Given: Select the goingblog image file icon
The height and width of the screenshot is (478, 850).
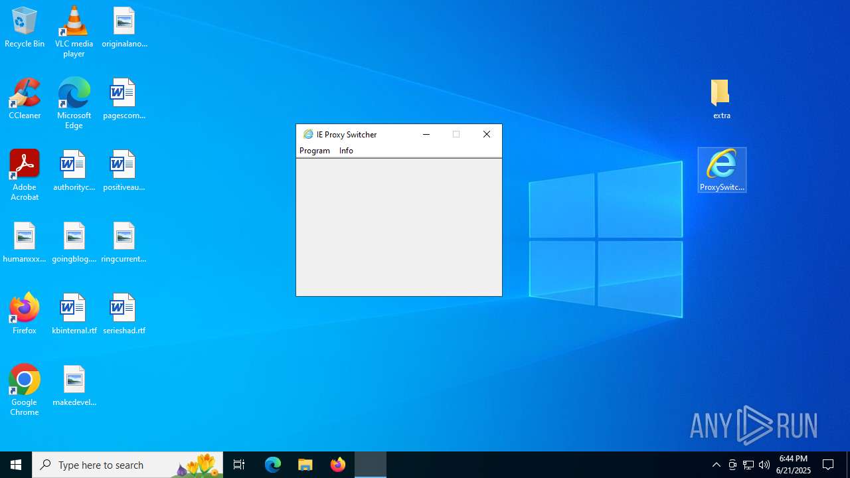Looking at the screenshot, I should click(74, 242).
